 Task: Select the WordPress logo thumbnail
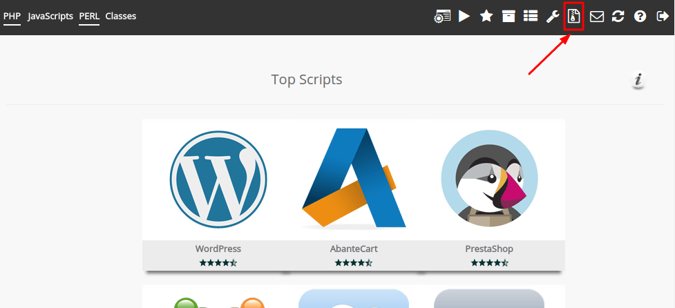pos(218,180)
